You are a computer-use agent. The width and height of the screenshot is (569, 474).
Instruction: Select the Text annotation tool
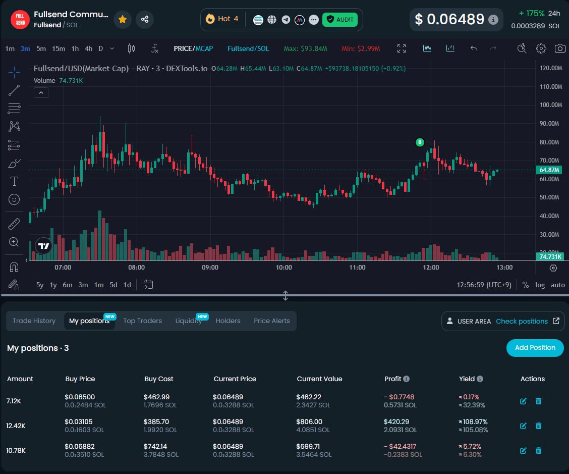(x=14, y=181)
